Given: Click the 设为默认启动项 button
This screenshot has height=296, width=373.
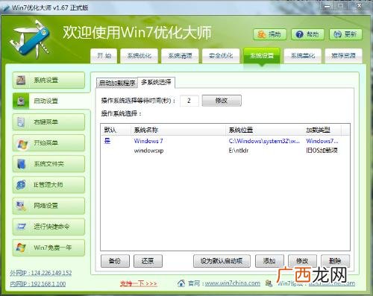Looking at the screenshot, I should pyautogui.click(x=222, y=261).
